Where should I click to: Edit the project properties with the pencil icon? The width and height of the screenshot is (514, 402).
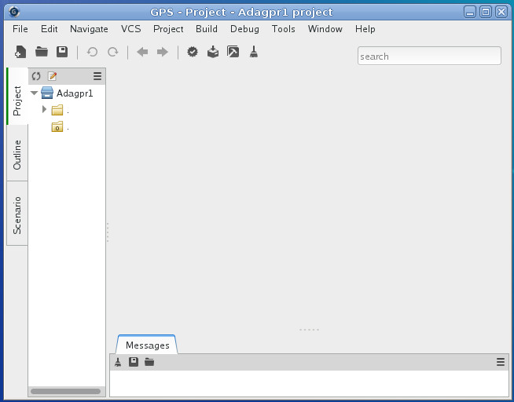(52, 76)
